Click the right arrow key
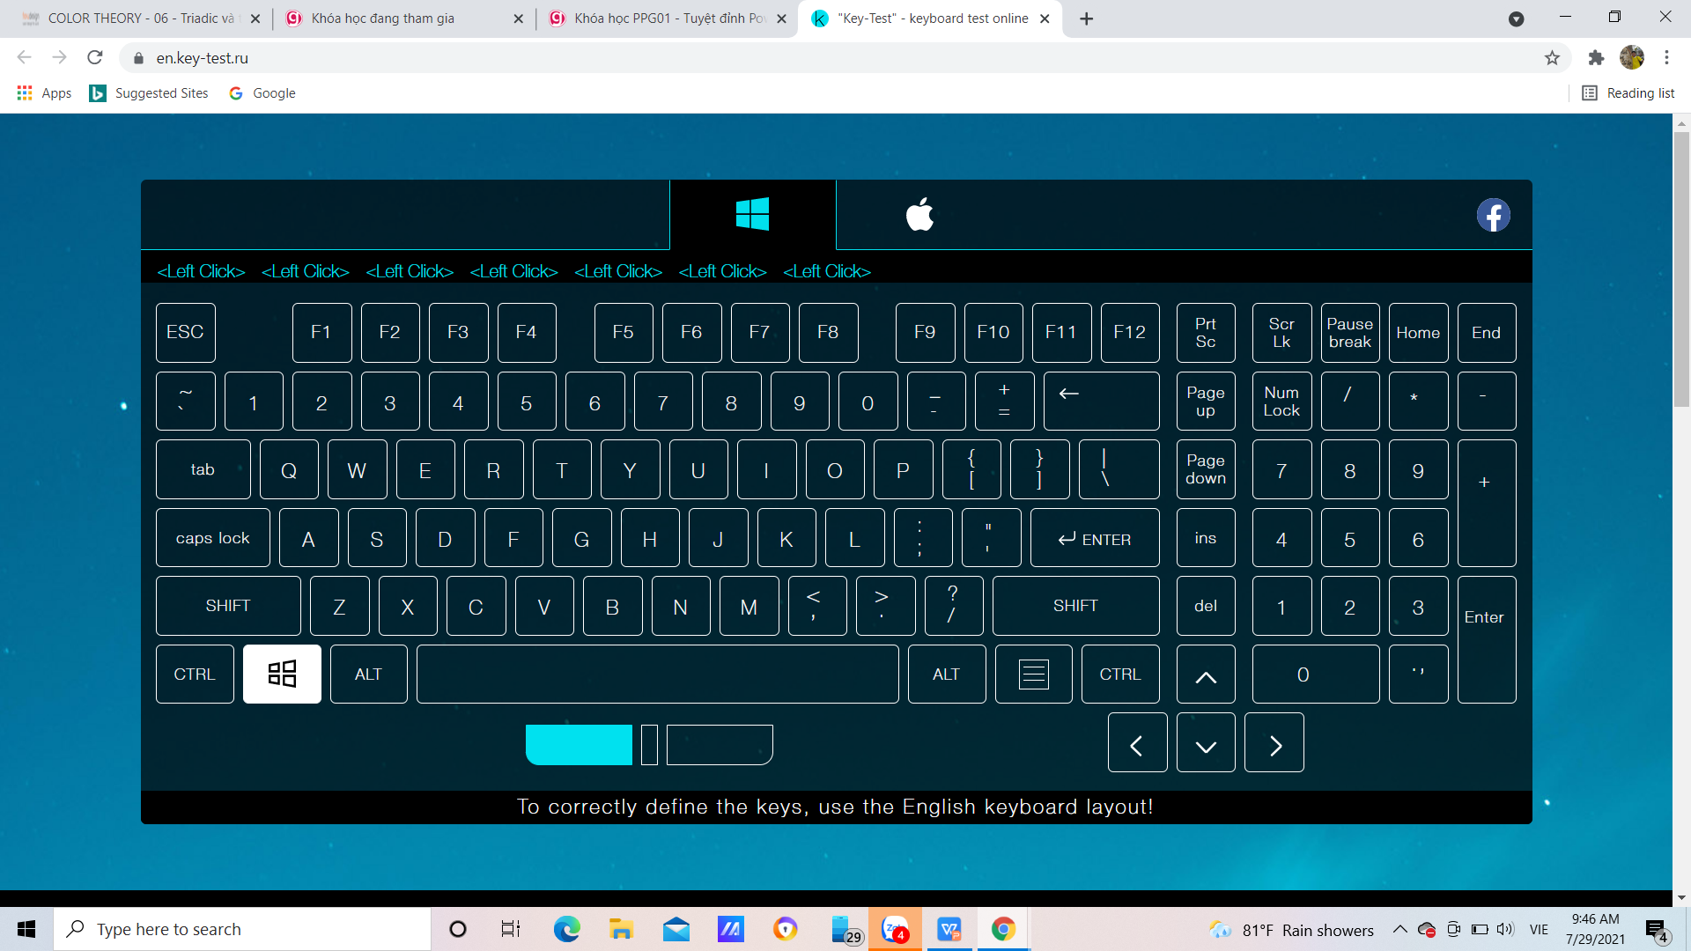This screenshot has width=1691, height=951. pos(1274,742)
